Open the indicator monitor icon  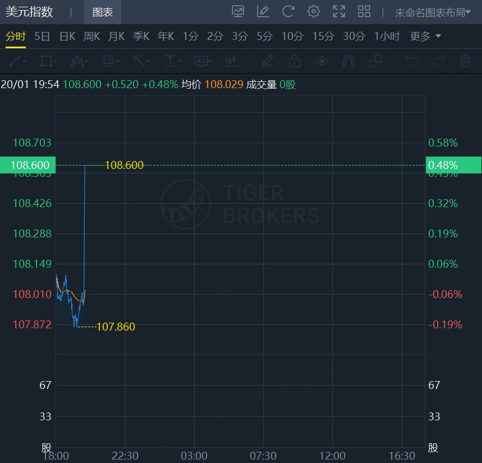coord(238,11)
